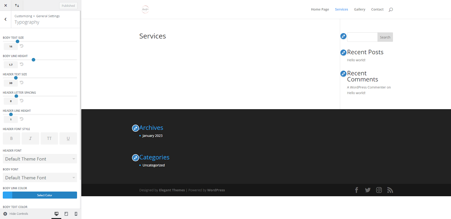This screenshot has height=219, width=451.
Task: Click the Header Line Height slider handle
Action: click(x=11, y=114)
